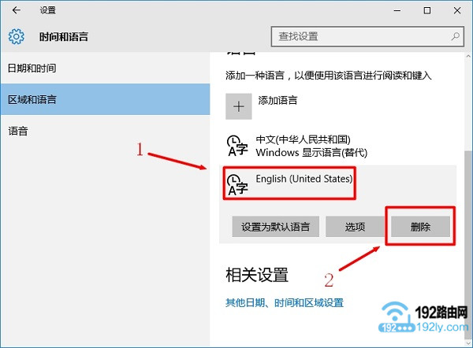Click 设置为默认语言 button

pyautogui.click(x=275, y=227)
